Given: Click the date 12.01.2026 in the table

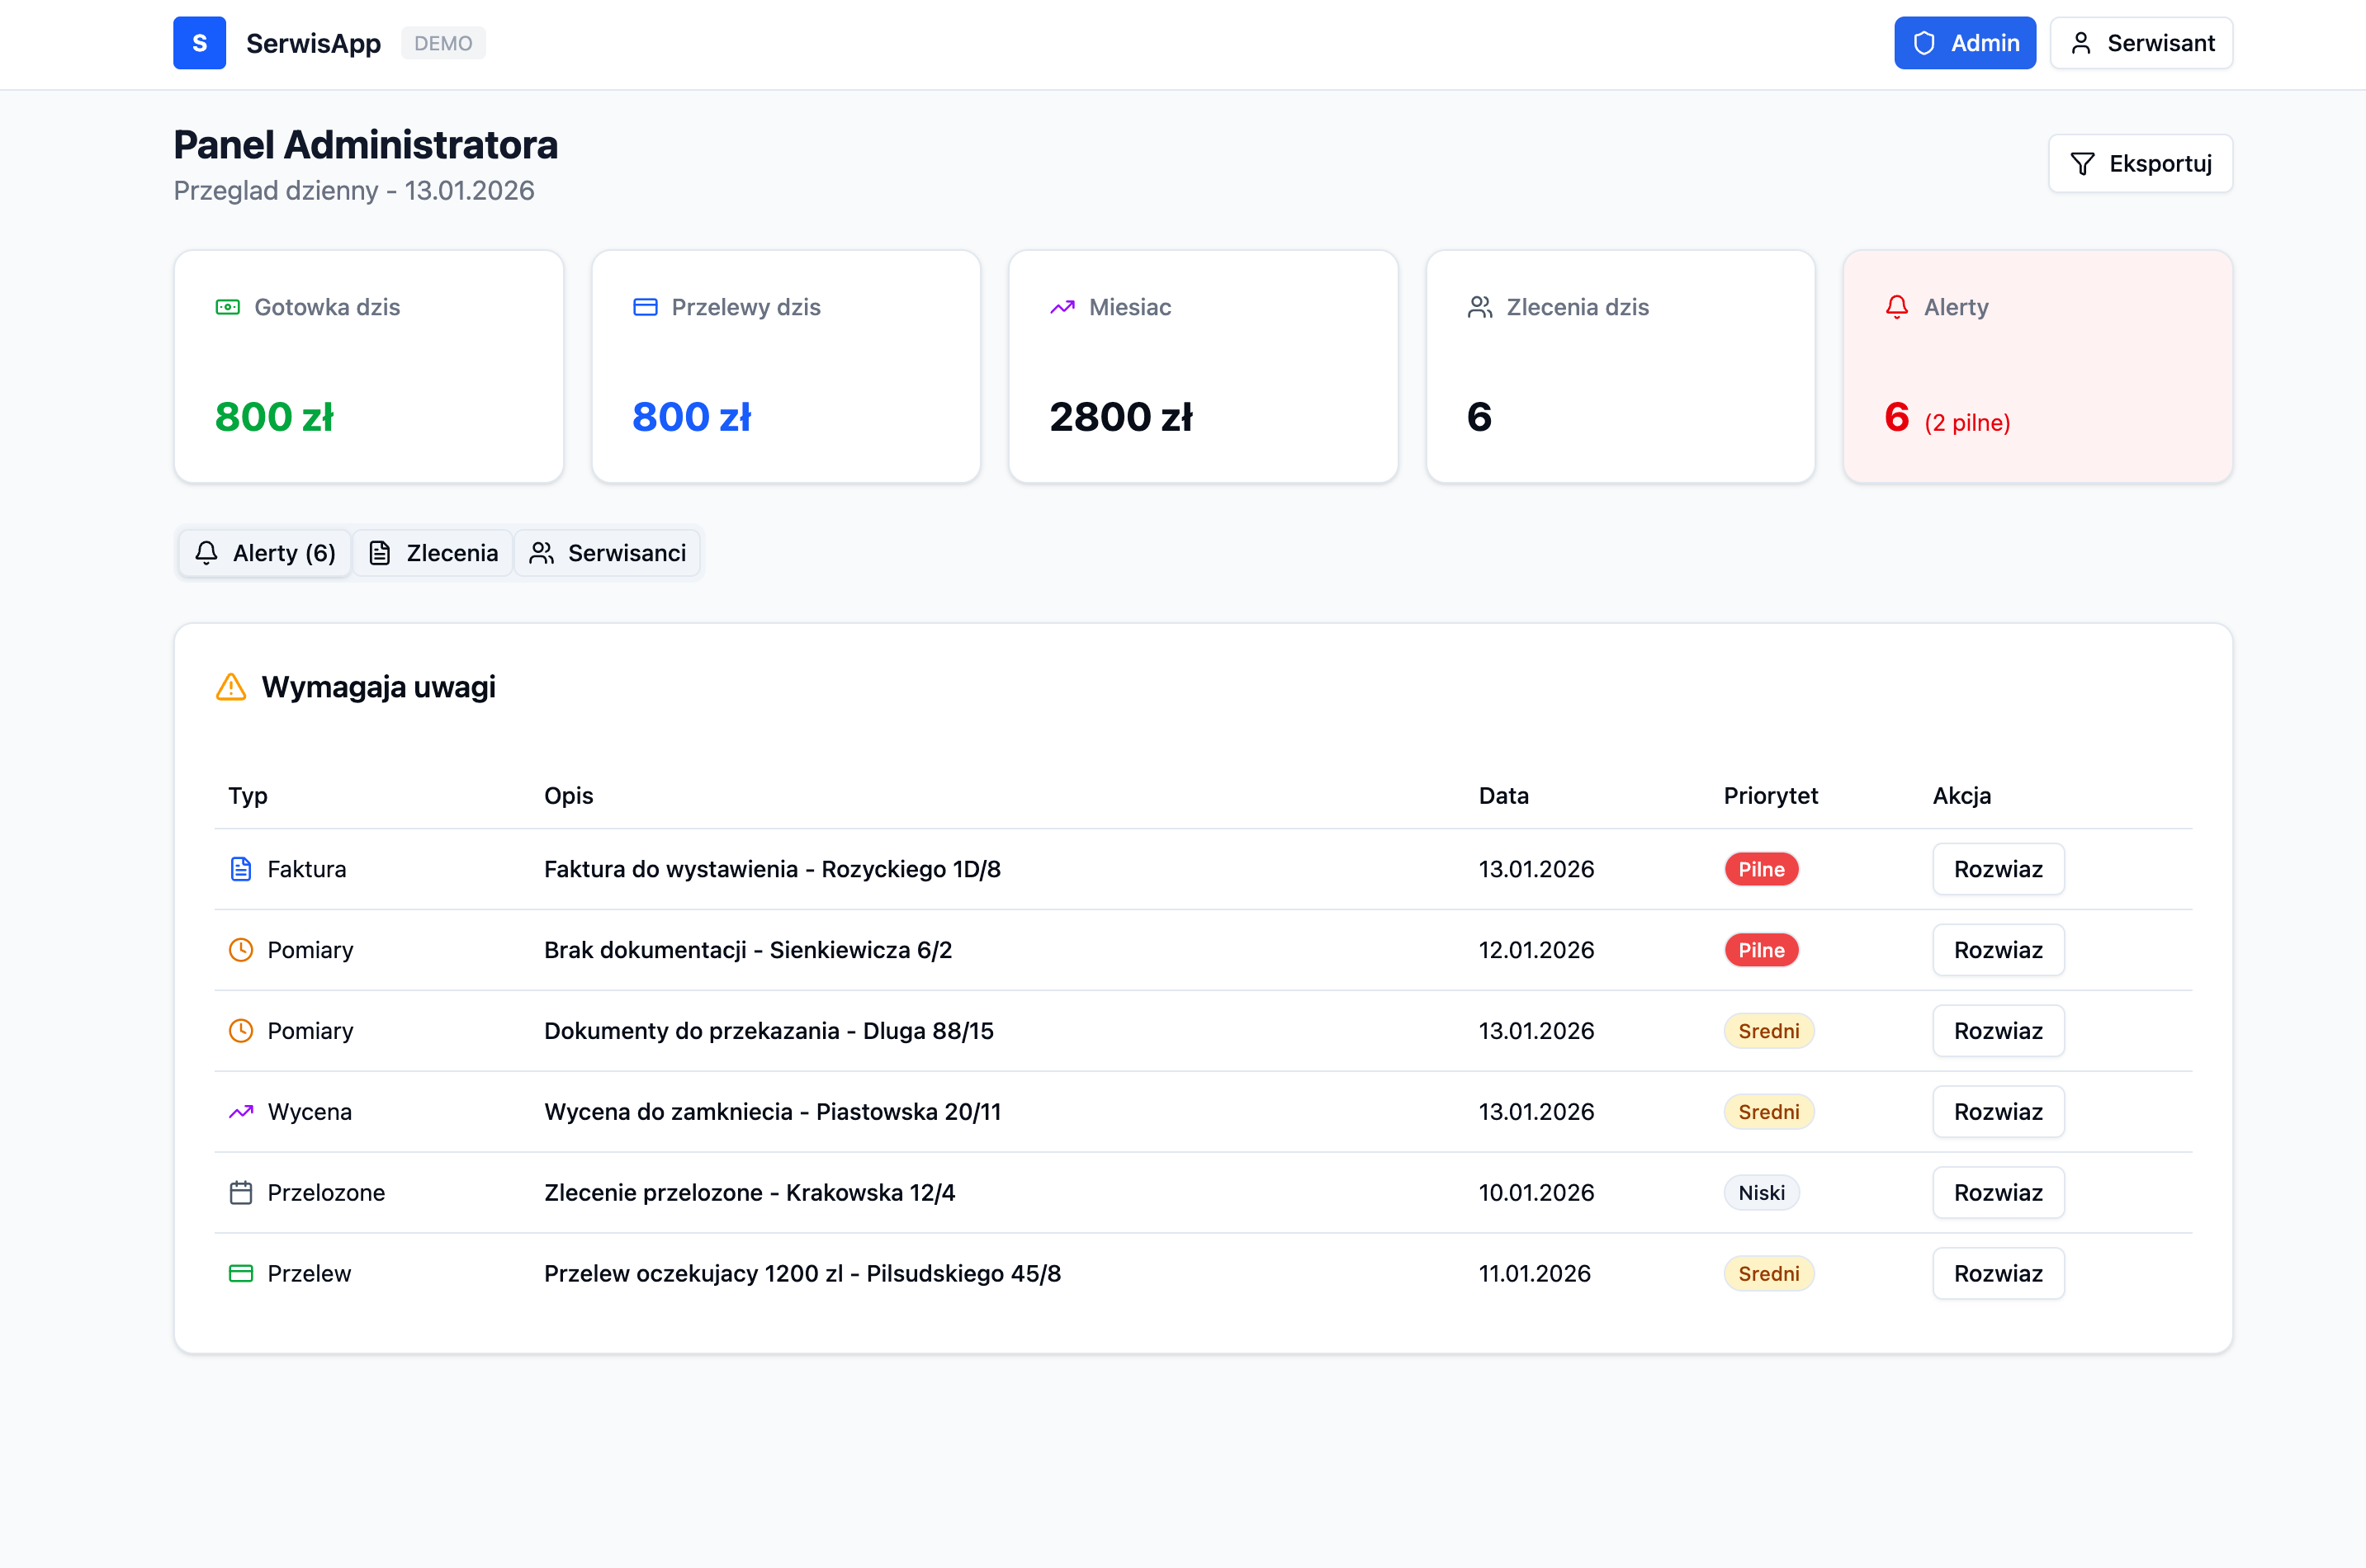Looking at the screenshot, I should 1536,950.
